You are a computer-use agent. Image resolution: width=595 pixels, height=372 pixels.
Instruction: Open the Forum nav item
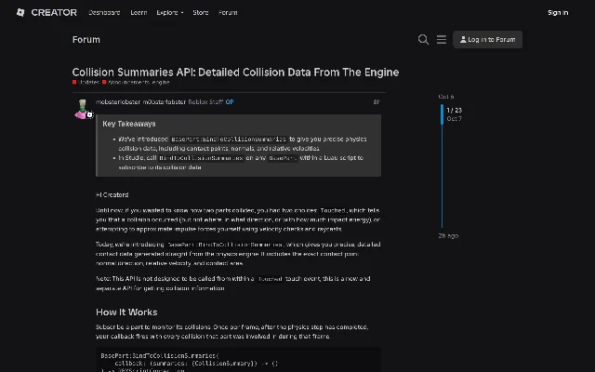[x=228, y=12]
